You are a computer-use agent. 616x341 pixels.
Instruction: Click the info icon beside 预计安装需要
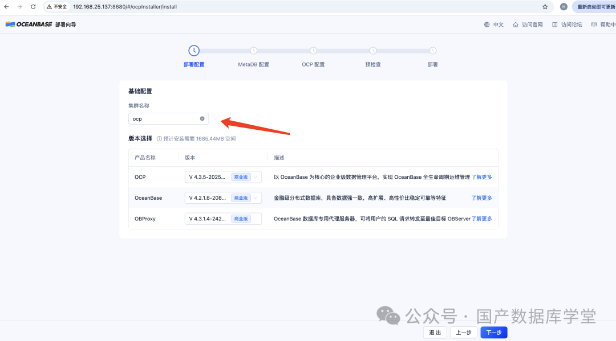click(x=159, y=139)
